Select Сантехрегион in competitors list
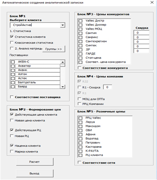 pyautogui.click(x=96, y=41)
